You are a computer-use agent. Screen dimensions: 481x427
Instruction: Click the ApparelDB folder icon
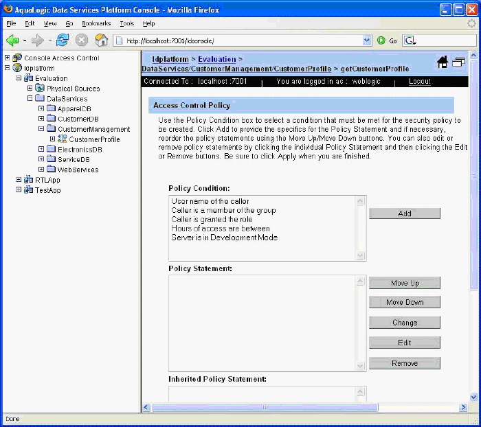(52, 108)
